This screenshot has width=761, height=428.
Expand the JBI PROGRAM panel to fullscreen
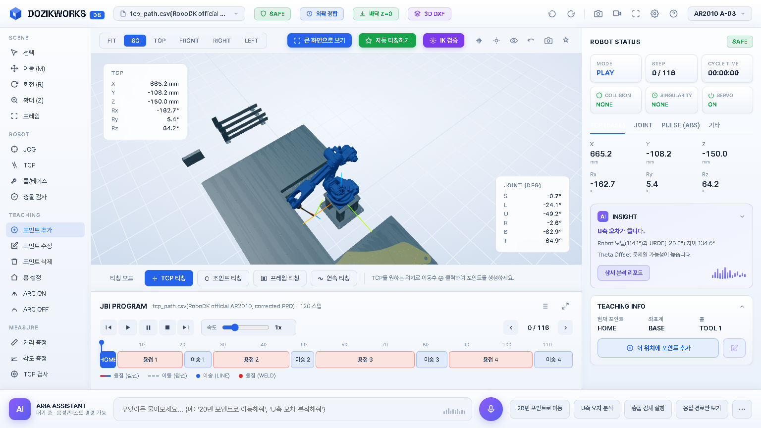(x=565, y=306)
